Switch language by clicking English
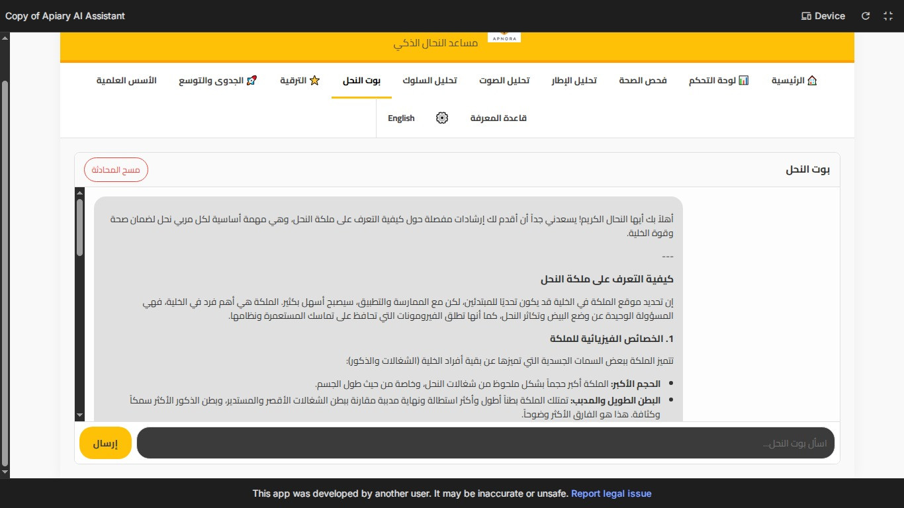Screen dimensions: 904x508 tap(401, 118)
